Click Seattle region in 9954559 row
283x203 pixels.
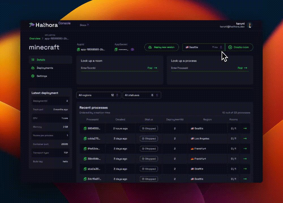[x=197, y=128]
